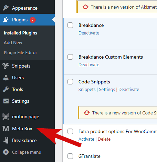Activate Extra product options plugin
This screenshot has height=162, width=157.
[86, 139]
